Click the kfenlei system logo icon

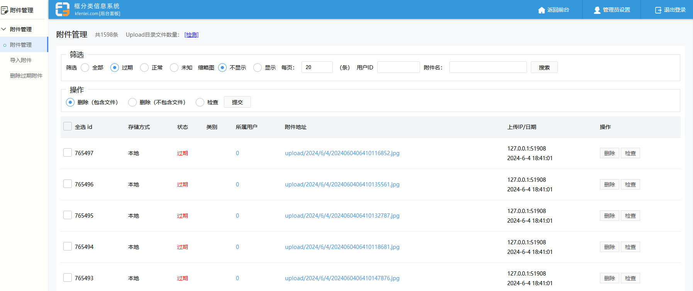point(62,9)
